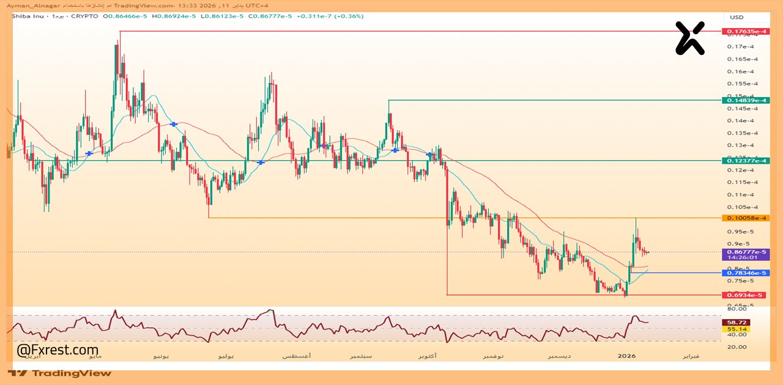Click the red 0.6934e-5 price label

coord(744,295)
